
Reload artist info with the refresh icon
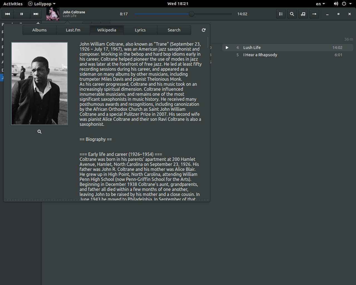204,30
